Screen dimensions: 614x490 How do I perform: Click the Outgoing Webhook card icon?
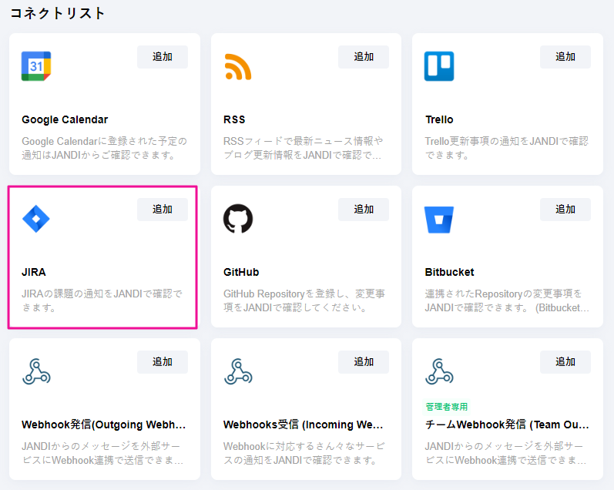(36, 371)
